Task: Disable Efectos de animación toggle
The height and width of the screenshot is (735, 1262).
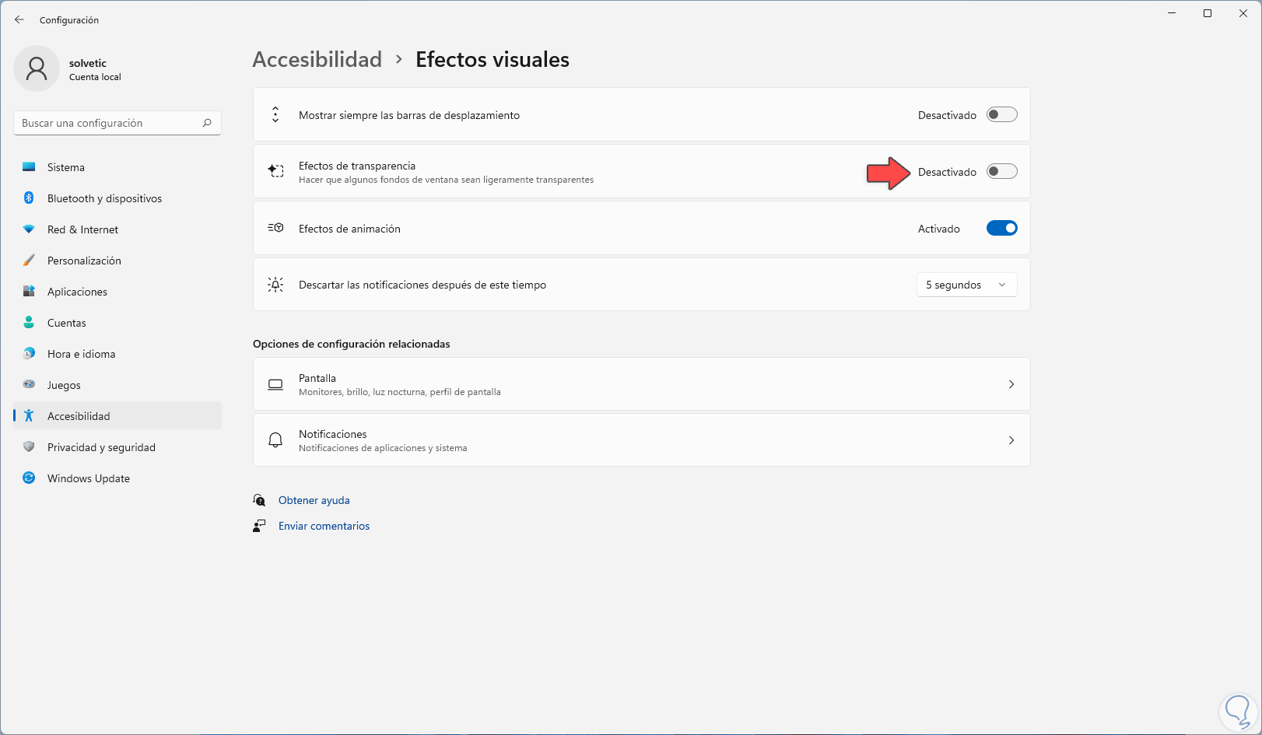Action: (x=1001, y=229)
